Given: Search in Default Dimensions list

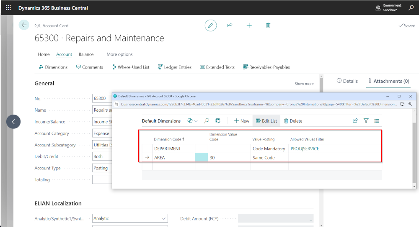Looking at the screenshot, I should coord(207,121).
